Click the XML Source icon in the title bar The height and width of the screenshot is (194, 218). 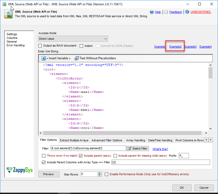click(4, 4)
